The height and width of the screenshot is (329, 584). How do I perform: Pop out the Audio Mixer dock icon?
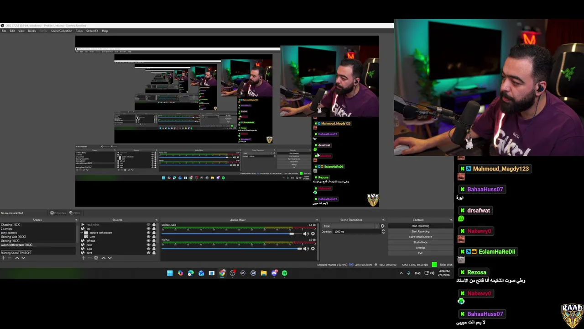coord(317,220)
